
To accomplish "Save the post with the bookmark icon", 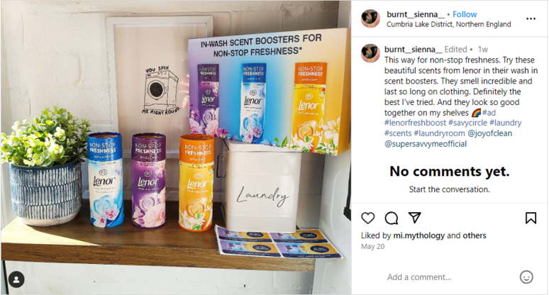I will coord(531,218).
